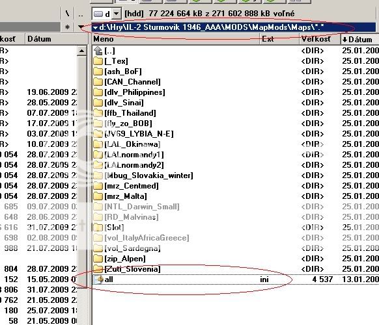Click the dlv_Sinai folder icon
The width and height of the screenshot is (379, 325).
click(98, 103)
